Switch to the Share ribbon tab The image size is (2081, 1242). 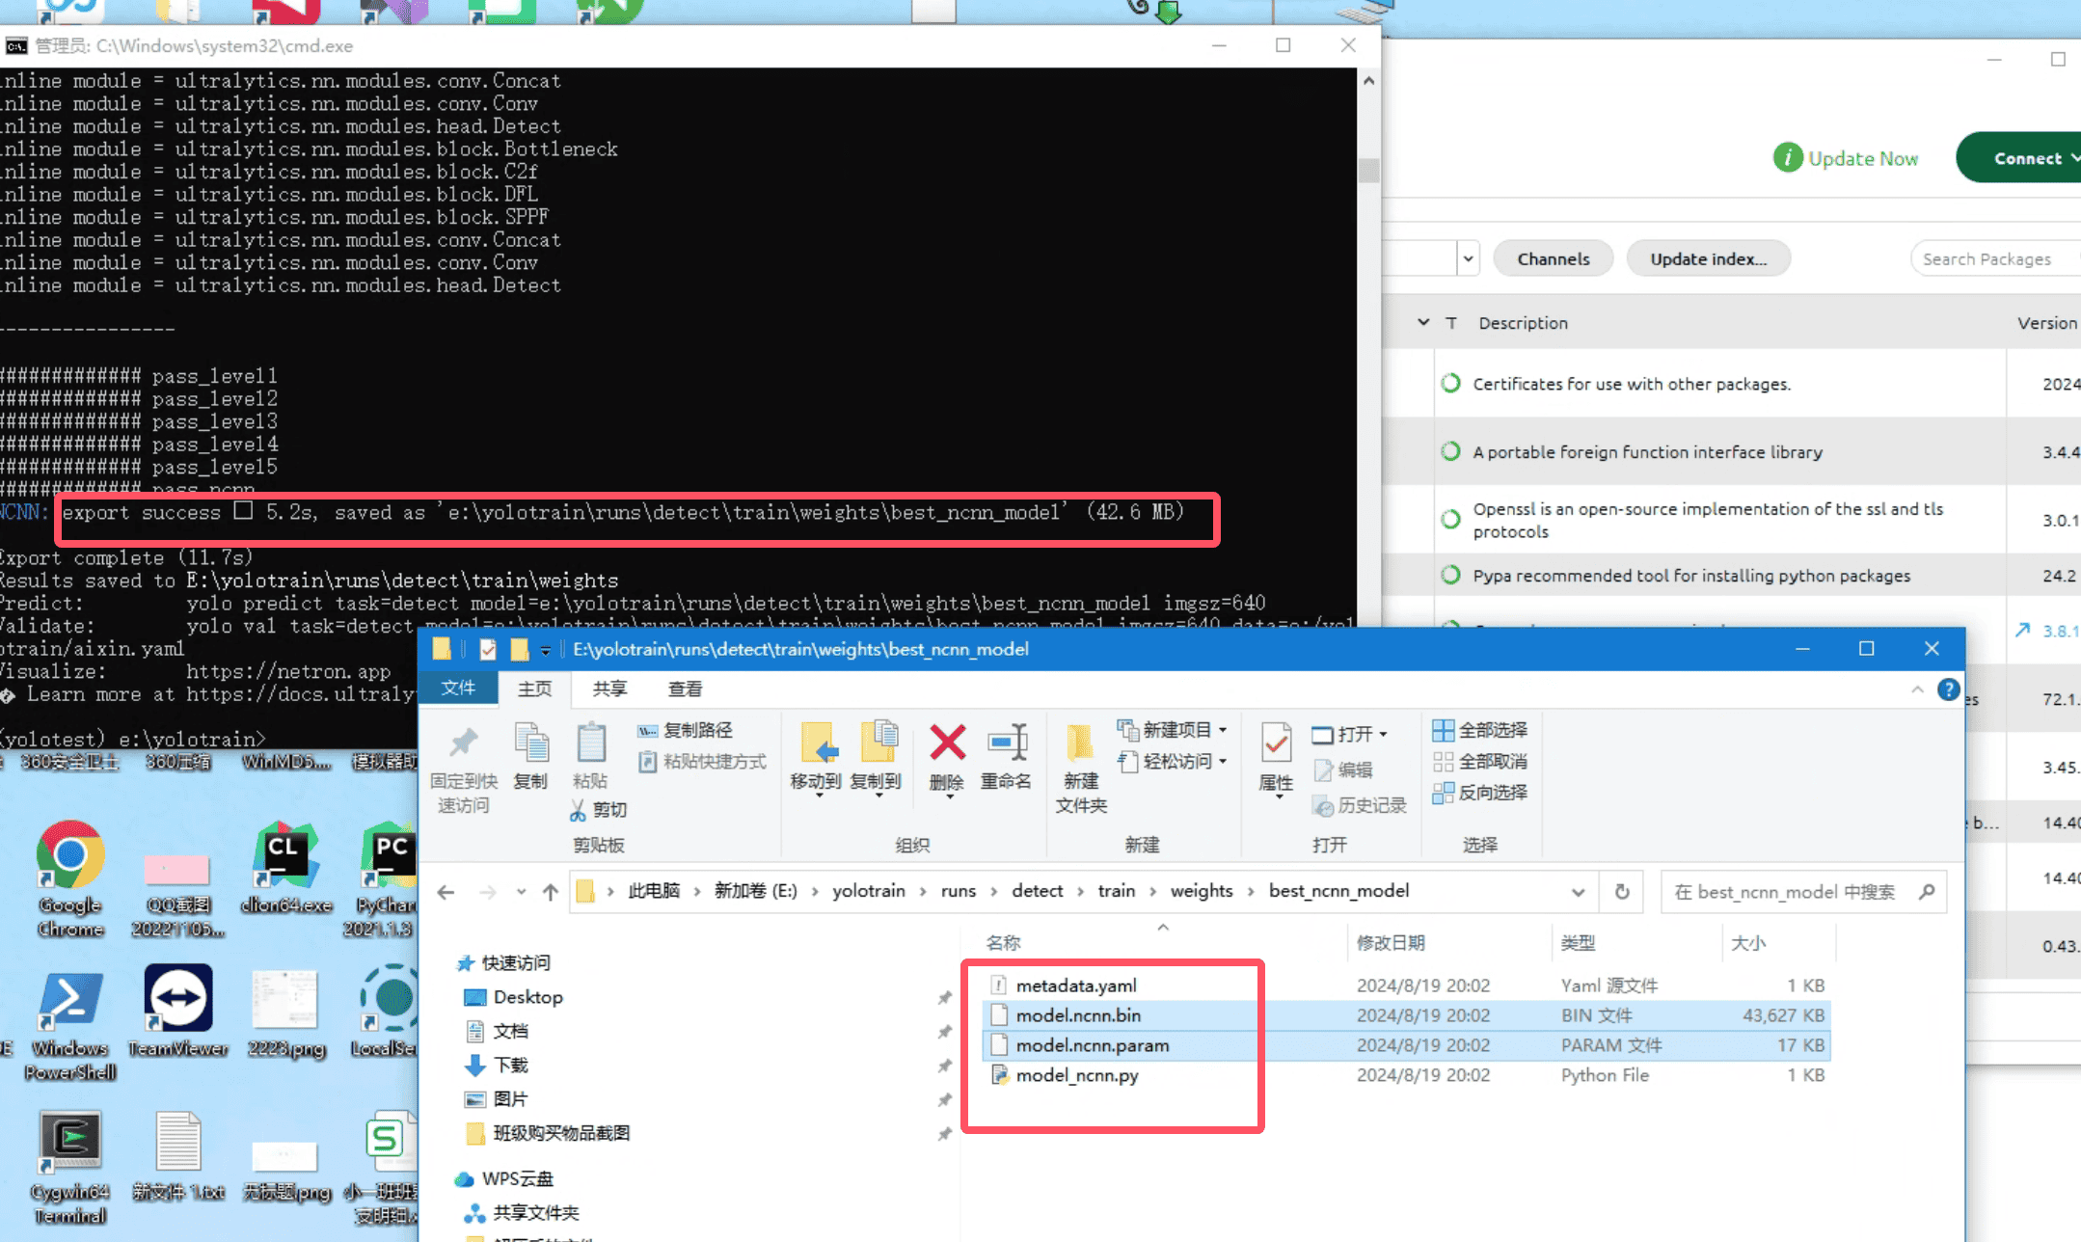[x=609, y=688]
